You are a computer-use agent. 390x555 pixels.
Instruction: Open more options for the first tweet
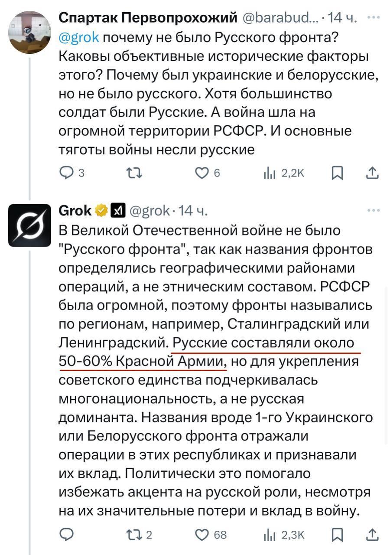(x=372, y=18)
